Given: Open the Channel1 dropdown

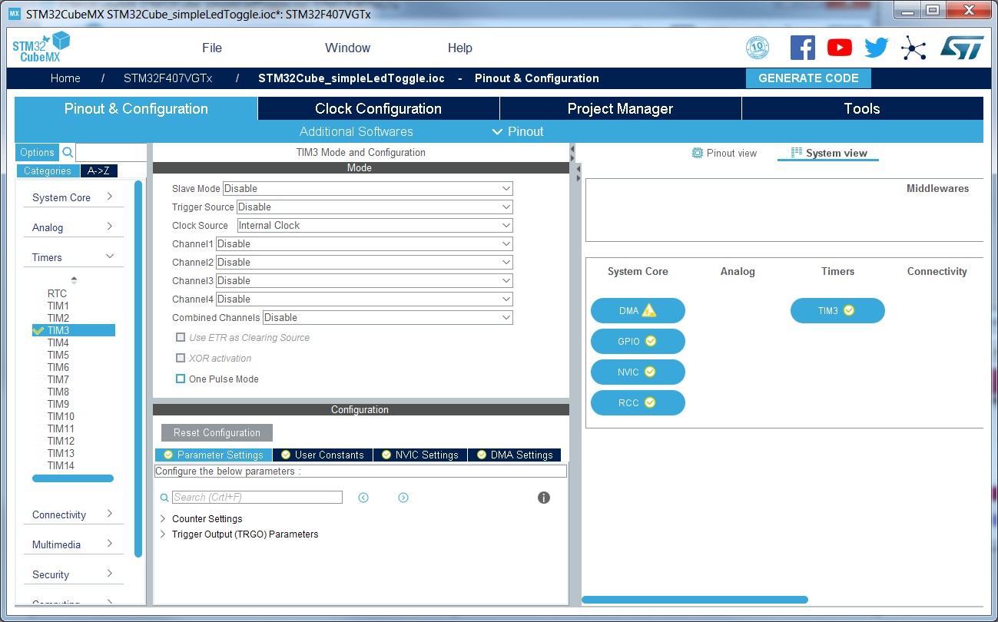Looking at the screenshot, I should click(364, 243).
